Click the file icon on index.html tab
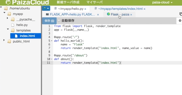The width and height of the screenshot is (182, 95). (x=96, y=8)
